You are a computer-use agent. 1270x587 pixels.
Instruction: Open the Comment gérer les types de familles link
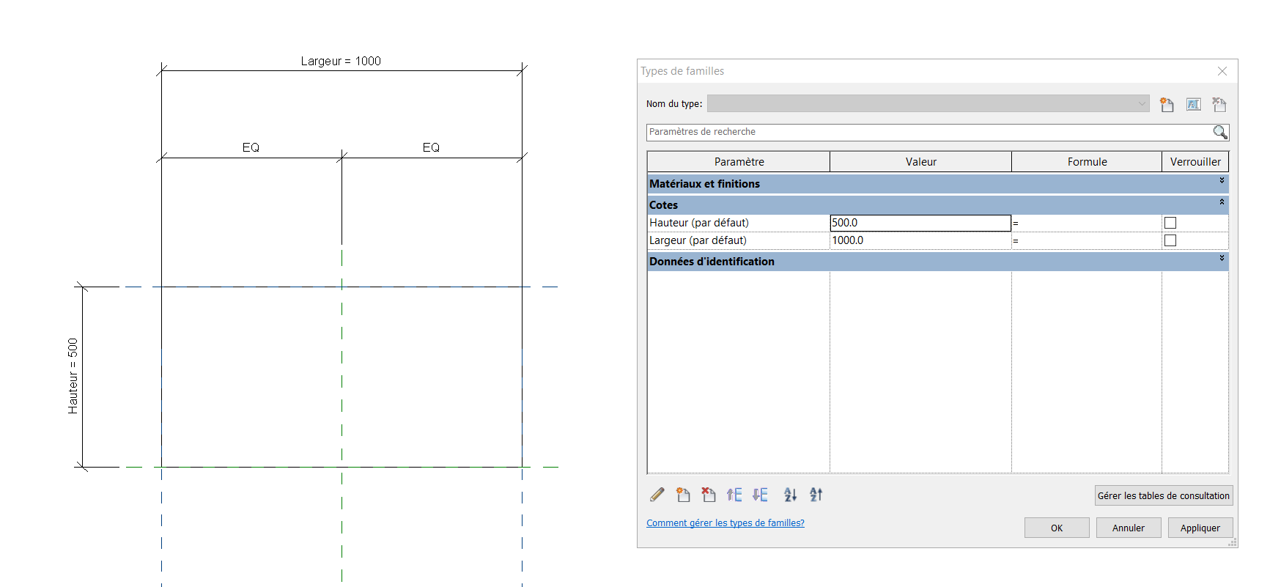click(x=725, y=523)
